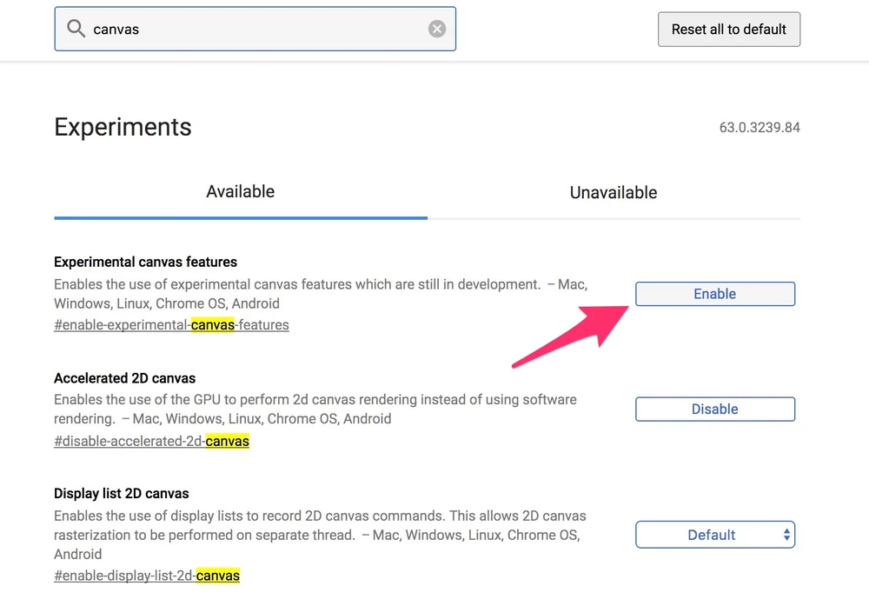Click the version number 63.0.3239.84
The width and height of the screenshot is (869, 606).
coord(759,128)
